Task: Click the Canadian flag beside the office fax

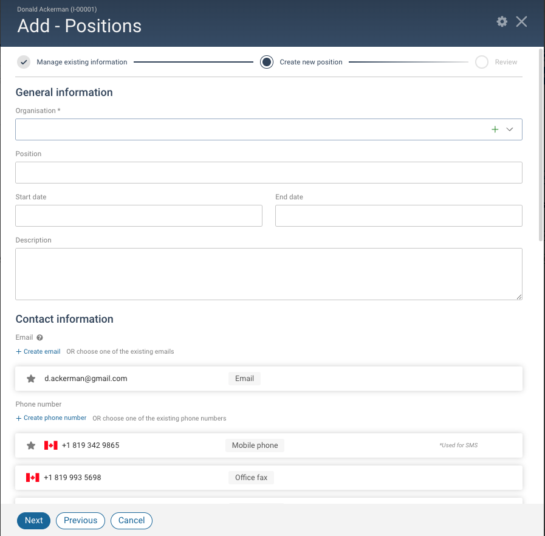Action: click(33, 478)
